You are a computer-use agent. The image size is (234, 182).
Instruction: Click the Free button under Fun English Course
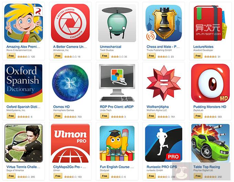point(105,176)
